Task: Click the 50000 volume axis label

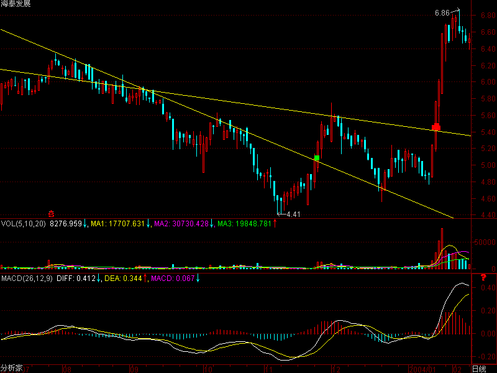Action: pos(485,242)
